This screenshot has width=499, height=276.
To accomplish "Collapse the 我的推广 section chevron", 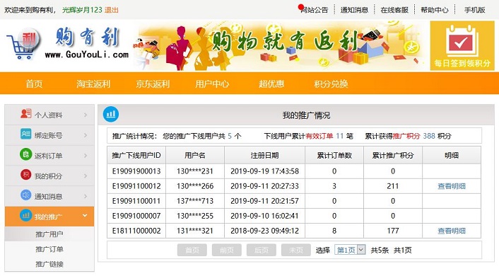I will tap(85, 216).
